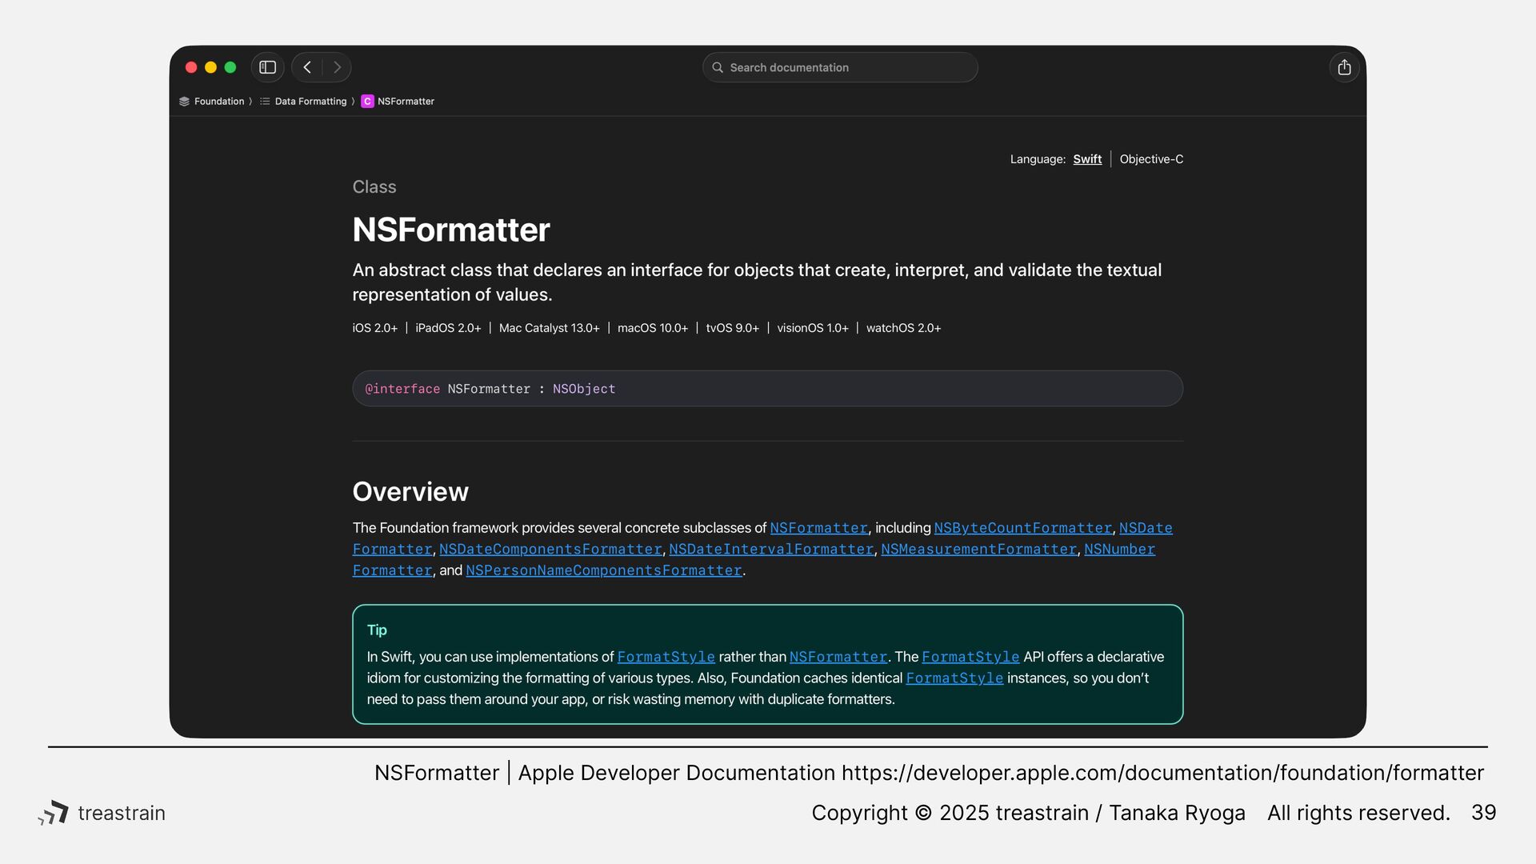
Task: Click the Overview heading
Action: pyautogui.click(x=410, y=491)
